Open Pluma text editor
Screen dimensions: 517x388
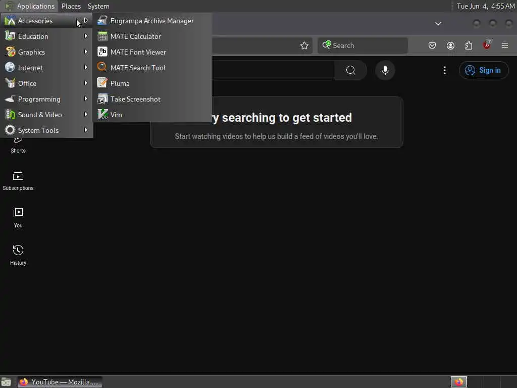[152, 83]
